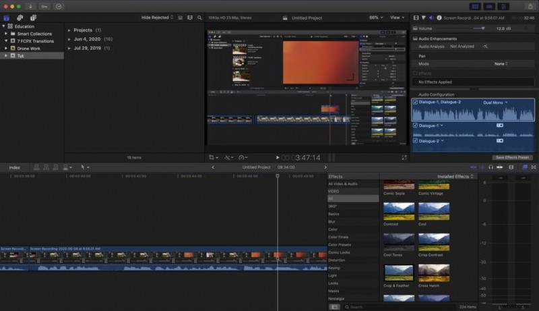Adjust the Volume slider handle
The height and width of the screenshot is (311, 539).
click(x=483, y=28)
